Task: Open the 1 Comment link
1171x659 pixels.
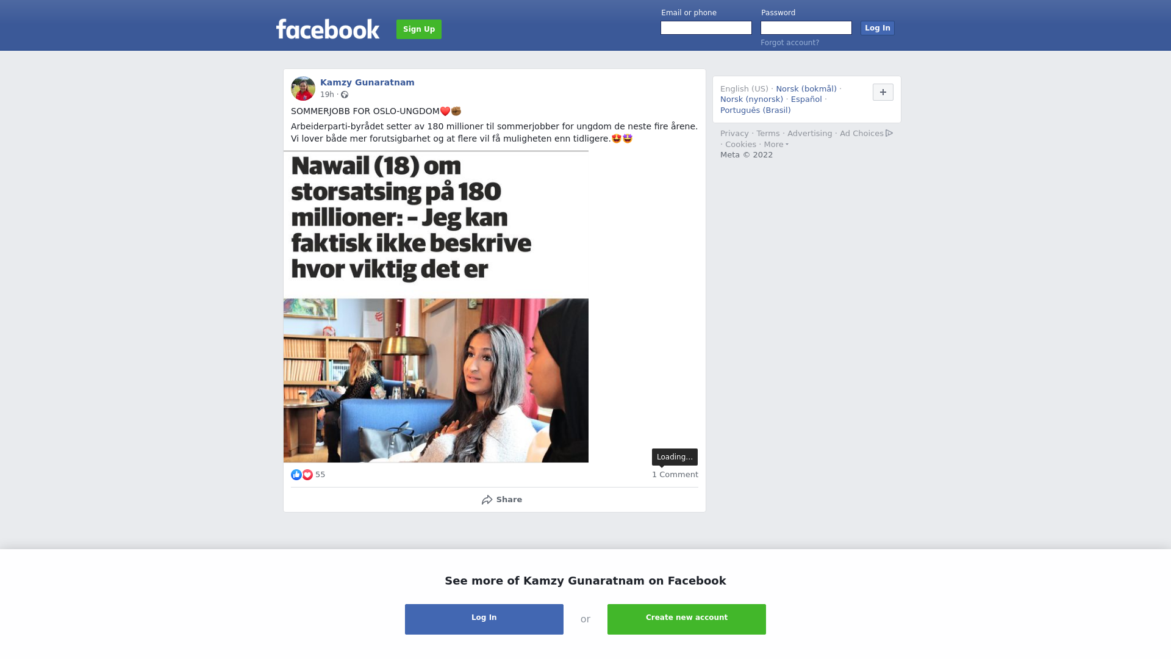Action: [x=675, y=475]
